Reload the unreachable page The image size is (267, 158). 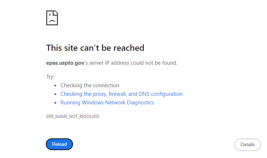click(x=59, y=144)
